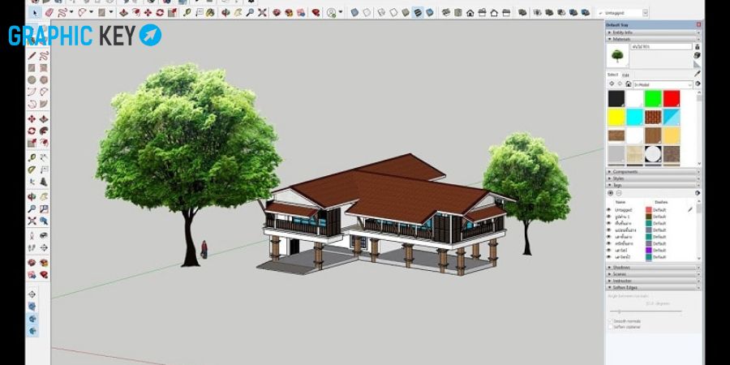The image size is (730, 365).
Task: Toggle visibility eye of Untagged
Action: click(608, 209)
